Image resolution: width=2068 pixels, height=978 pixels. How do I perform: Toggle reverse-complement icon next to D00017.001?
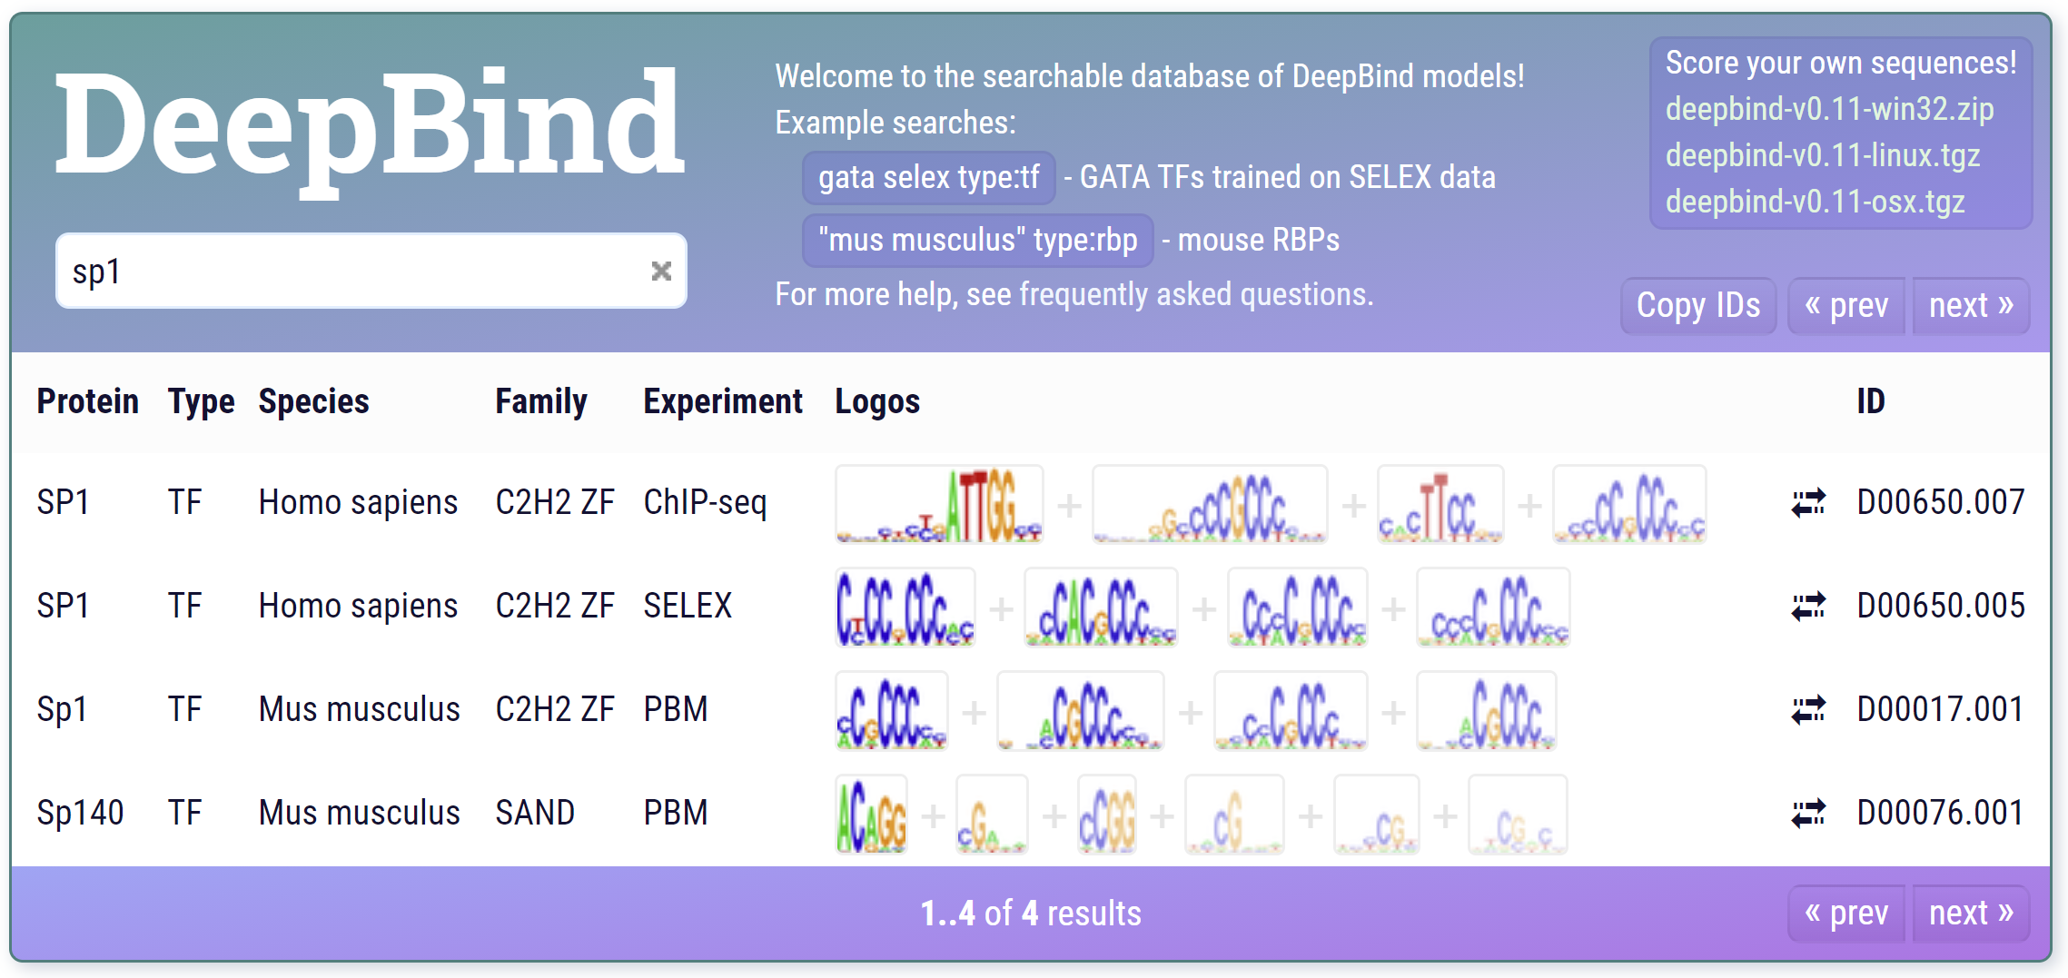[x=1807, y=709]
